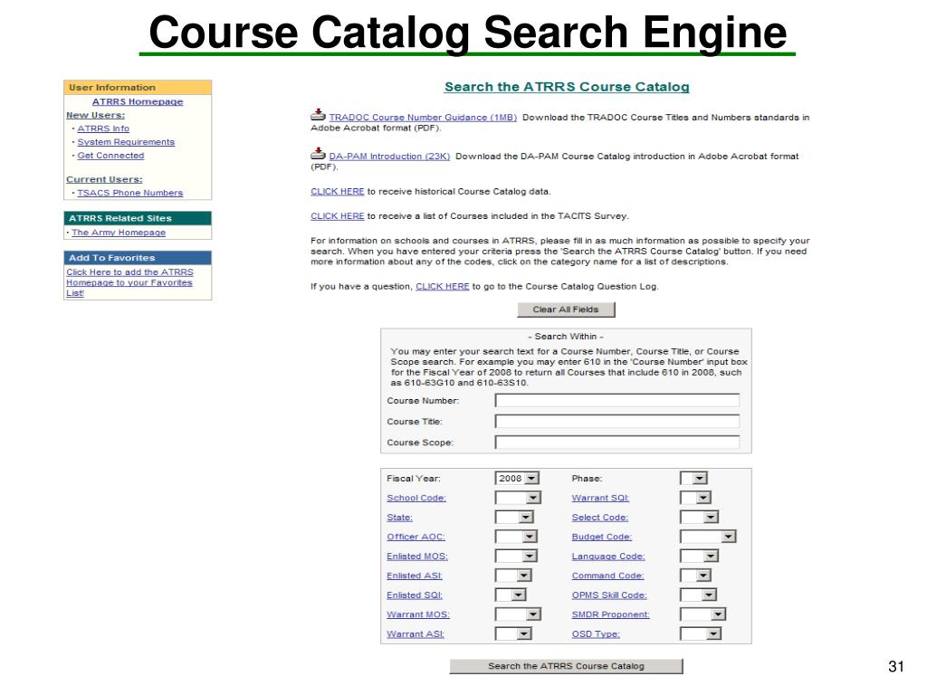Focus the Course Scope input box

coord(616,443)
